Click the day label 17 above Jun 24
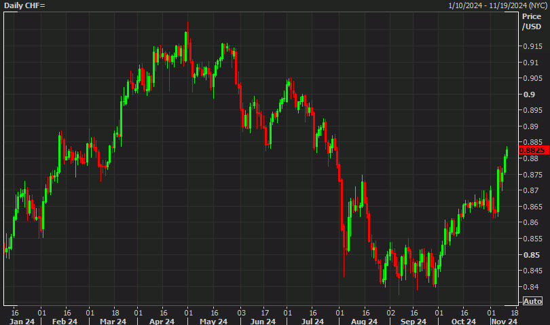 (265, 313)
